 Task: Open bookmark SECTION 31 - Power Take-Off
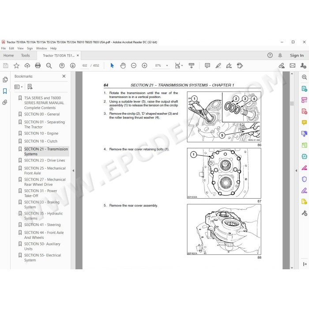[x=41, y=193]
